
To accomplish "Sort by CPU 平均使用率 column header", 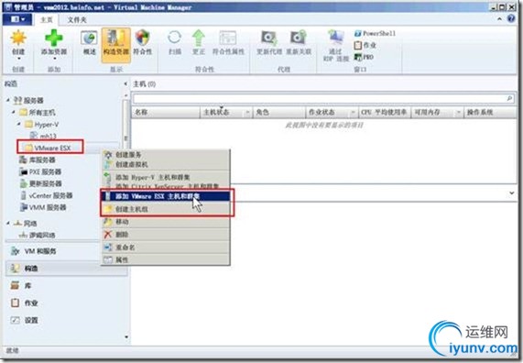I will point(385,112).
